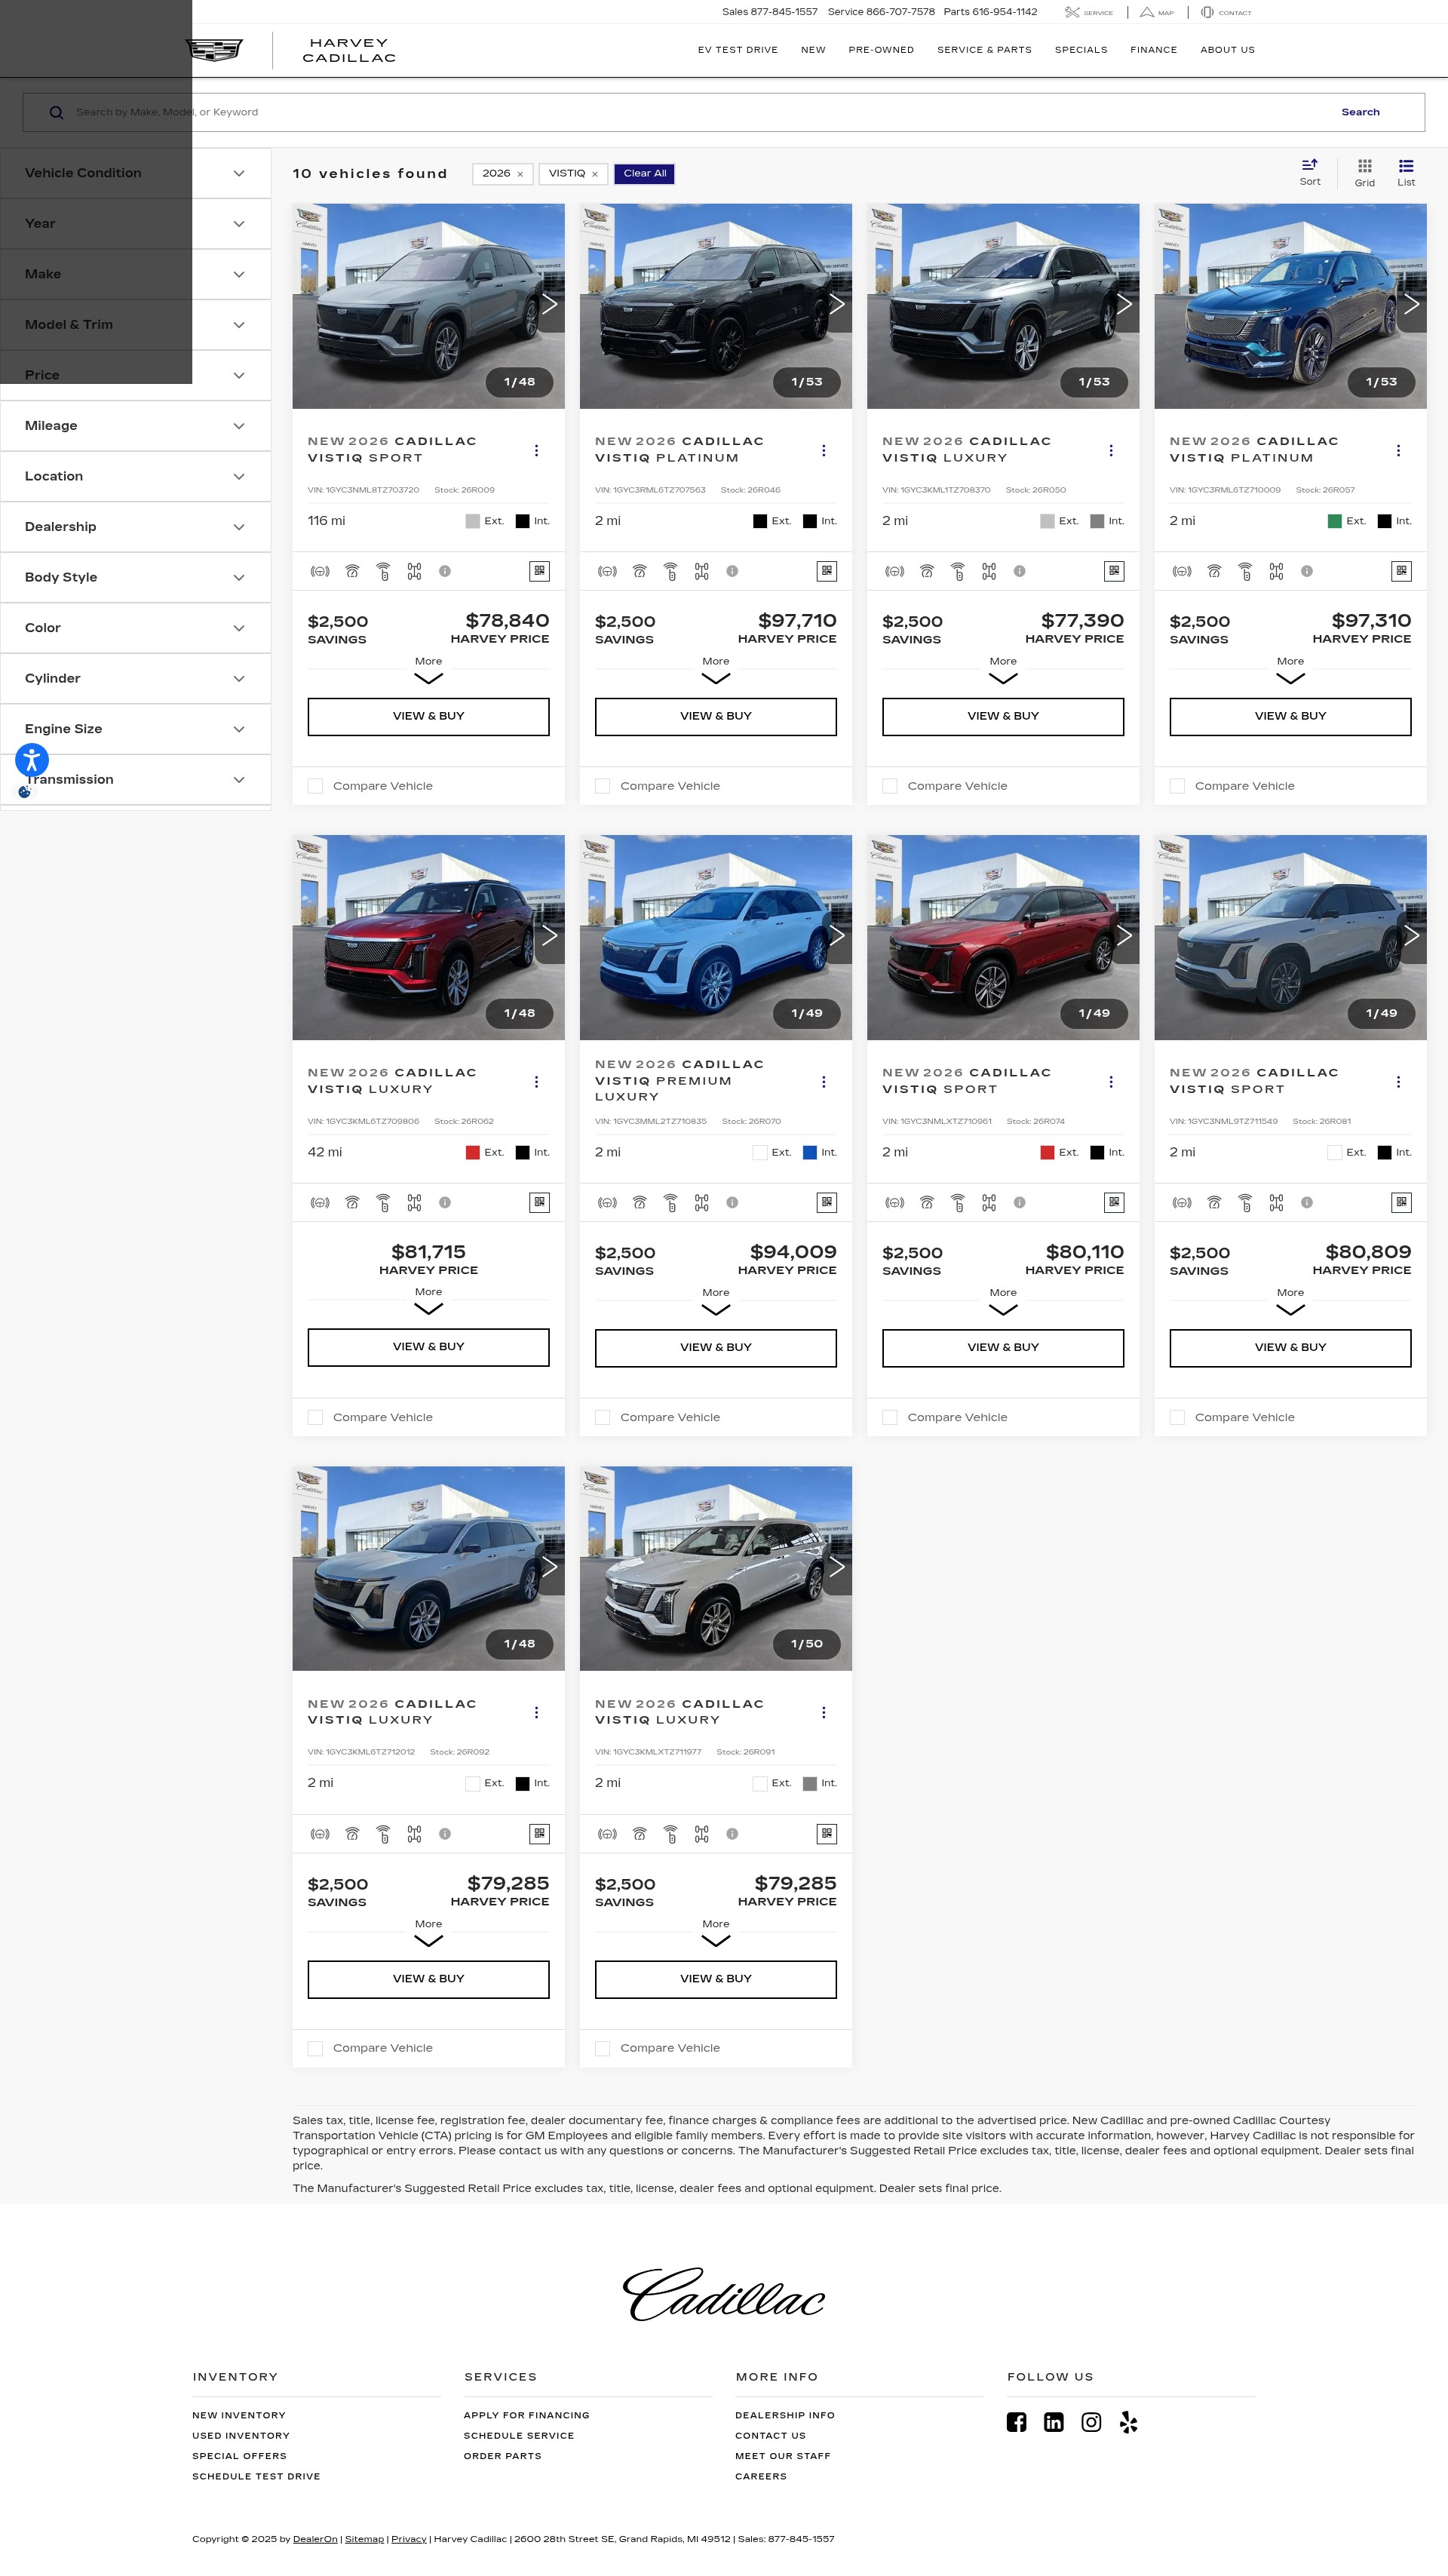The height and width of the screenshot is (2576, 1448).
Task: Check Compare Vehicle for $97,710 Vistiq Platinum
Action: coord(602,786)
